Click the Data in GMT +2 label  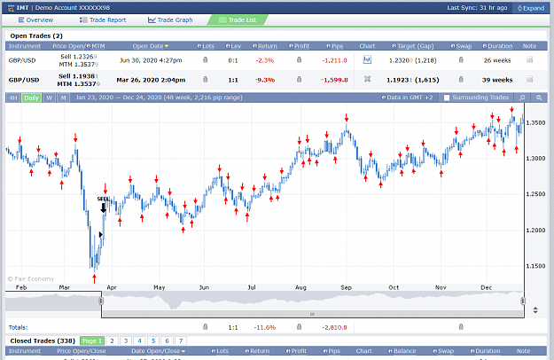(x=407, y=98)
